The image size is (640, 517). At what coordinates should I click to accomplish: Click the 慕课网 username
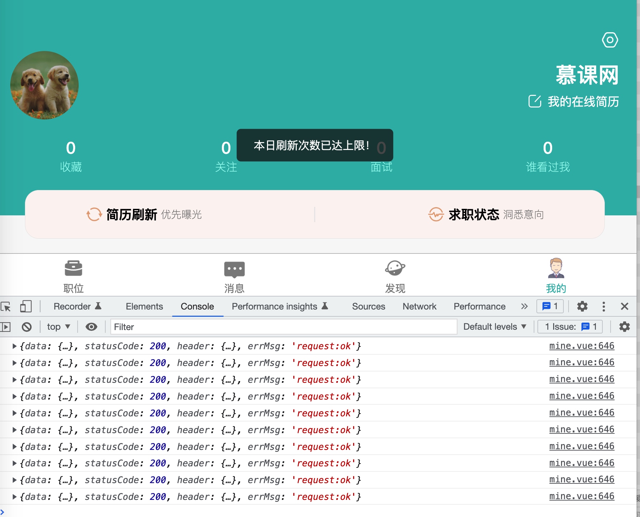pyautogui.click(x=587, y=75)
